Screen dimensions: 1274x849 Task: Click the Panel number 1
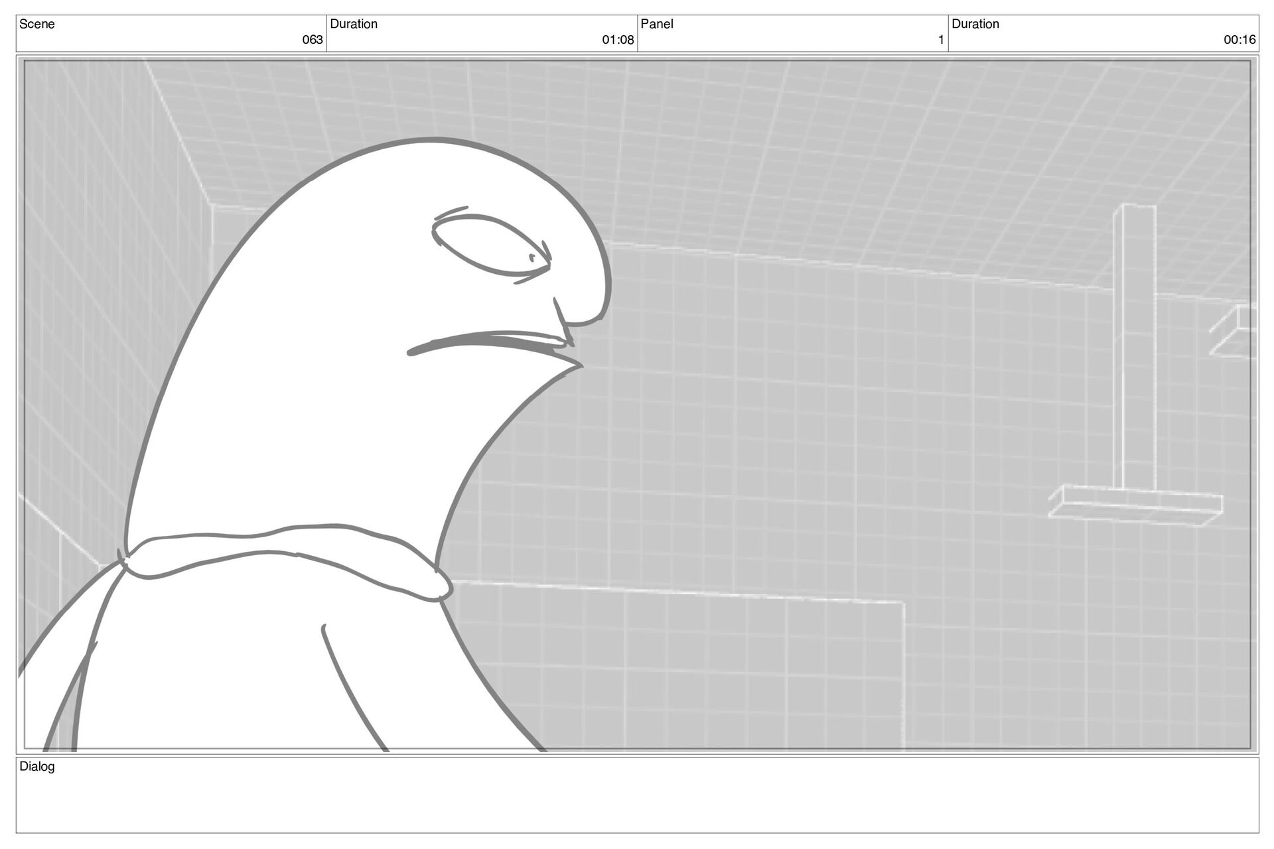point(940,40)
